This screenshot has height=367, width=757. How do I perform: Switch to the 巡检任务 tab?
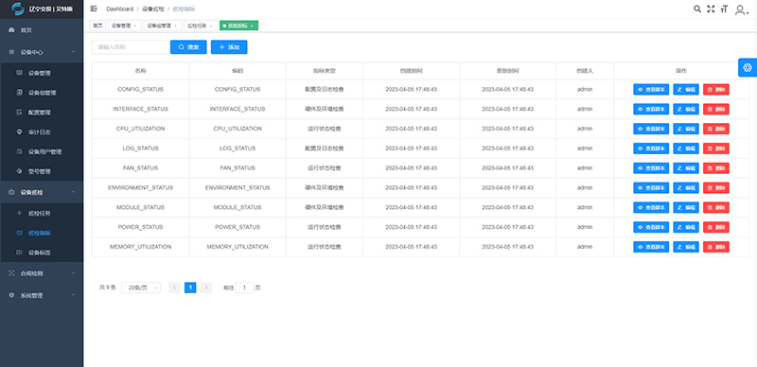(200, 26)
